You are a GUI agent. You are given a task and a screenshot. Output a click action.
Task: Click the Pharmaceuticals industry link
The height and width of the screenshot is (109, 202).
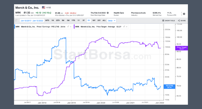138,13
